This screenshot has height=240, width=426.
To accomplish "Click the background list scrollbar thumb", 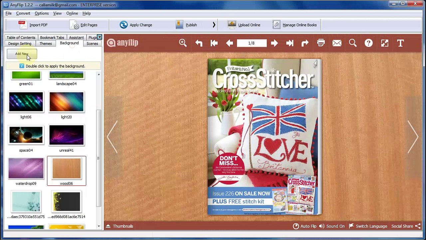I will [x=99, y=158].
